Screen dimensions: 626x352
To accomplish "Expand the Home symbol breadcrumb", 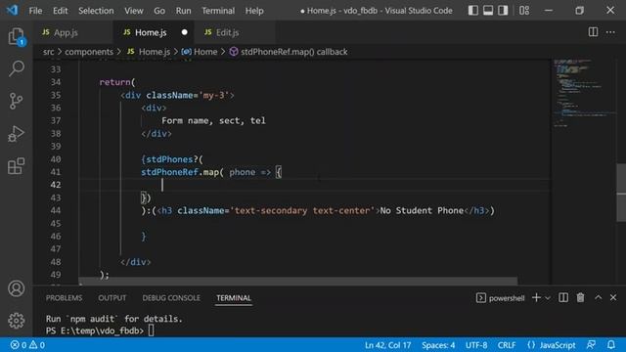I will click(200, 52).
